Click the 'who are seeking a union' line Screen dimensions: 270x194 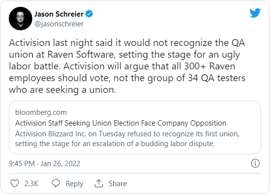(63, 90)
